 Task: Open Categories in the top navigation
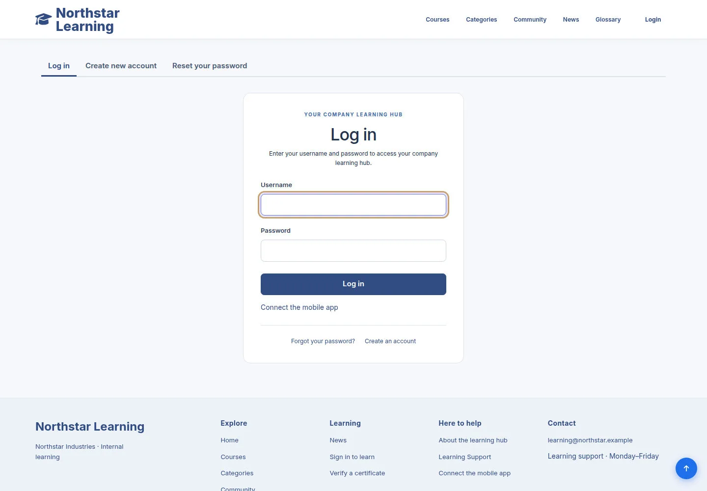tap(482, 20)
